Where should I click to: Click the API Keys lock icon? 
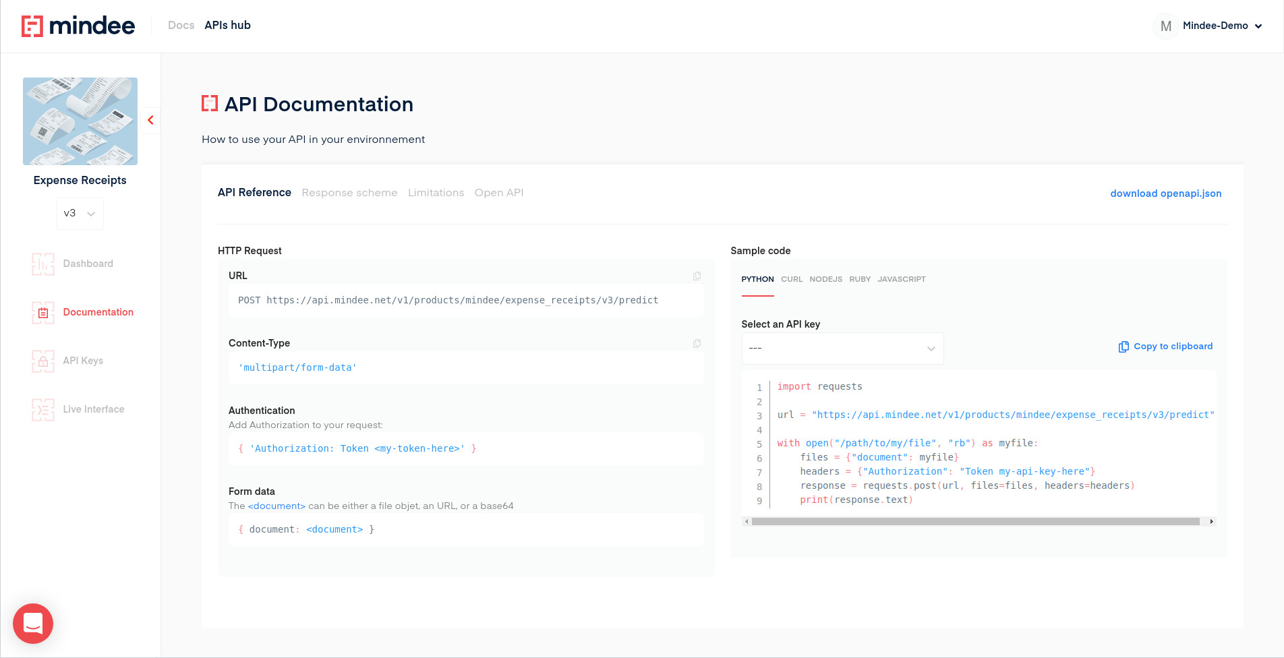pos(43,361)
